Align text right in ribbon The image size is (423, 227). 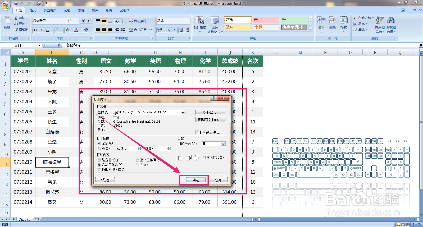(110, 30)
